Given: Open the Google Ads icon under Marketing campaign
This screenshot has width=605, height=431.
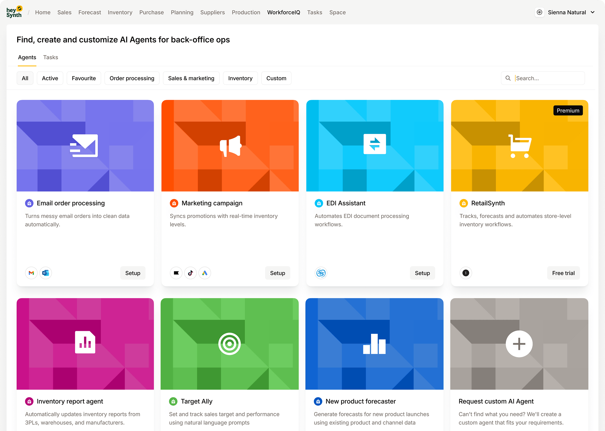Looking at the screenshot, I should [205, 273].
